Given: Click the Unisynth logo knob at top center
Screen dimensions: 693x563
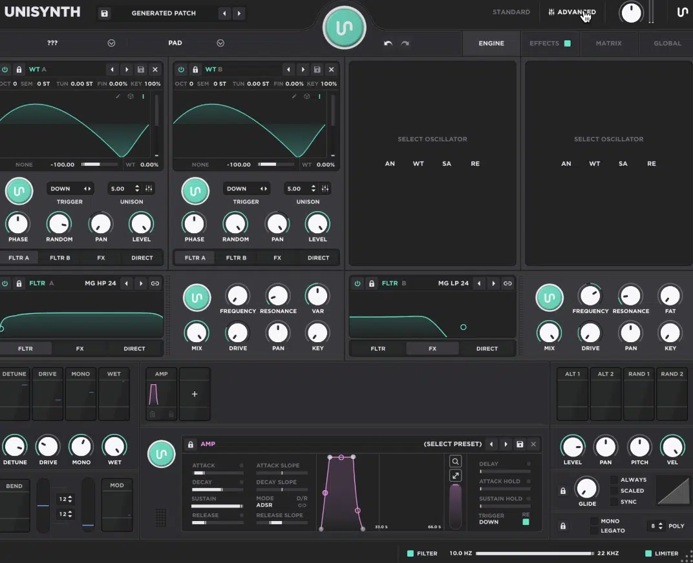Looking at the screenshot, I should 344,27.
